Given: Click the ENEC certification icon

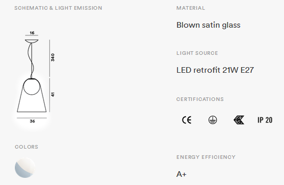Looking at the screenshot, I should coord(239,120).
